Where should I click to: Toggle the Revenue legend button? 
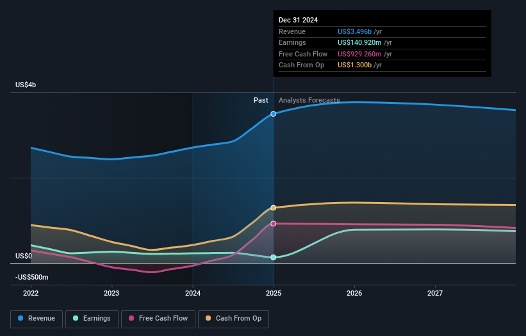[37, 319]
